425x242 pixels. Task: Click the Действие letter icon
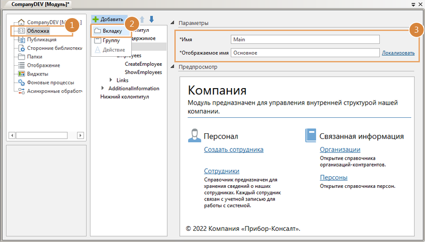tap(98, 50)
